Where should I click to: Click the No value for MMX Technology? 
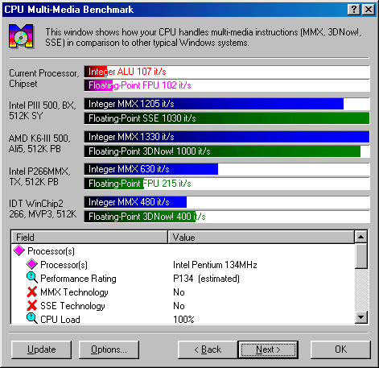(179, 292)
